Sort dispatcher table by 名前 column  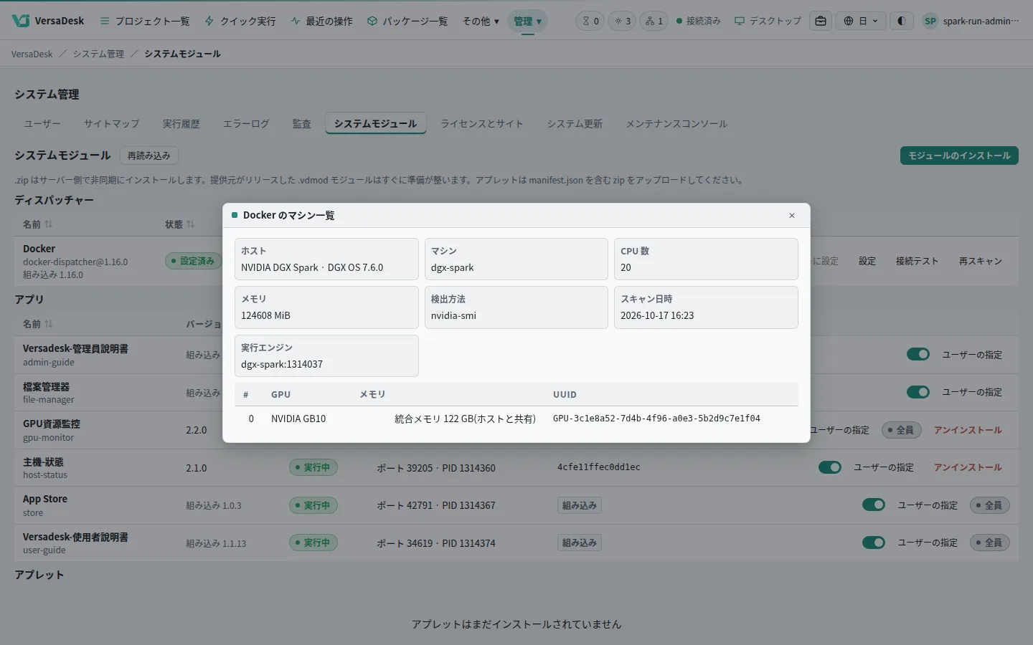click(x=38, y=224)
